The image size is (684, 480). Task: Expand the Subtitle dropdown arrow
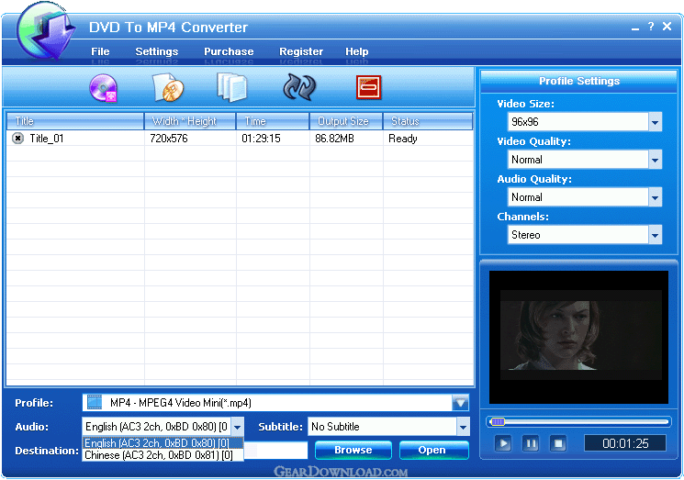click(464, 427)
